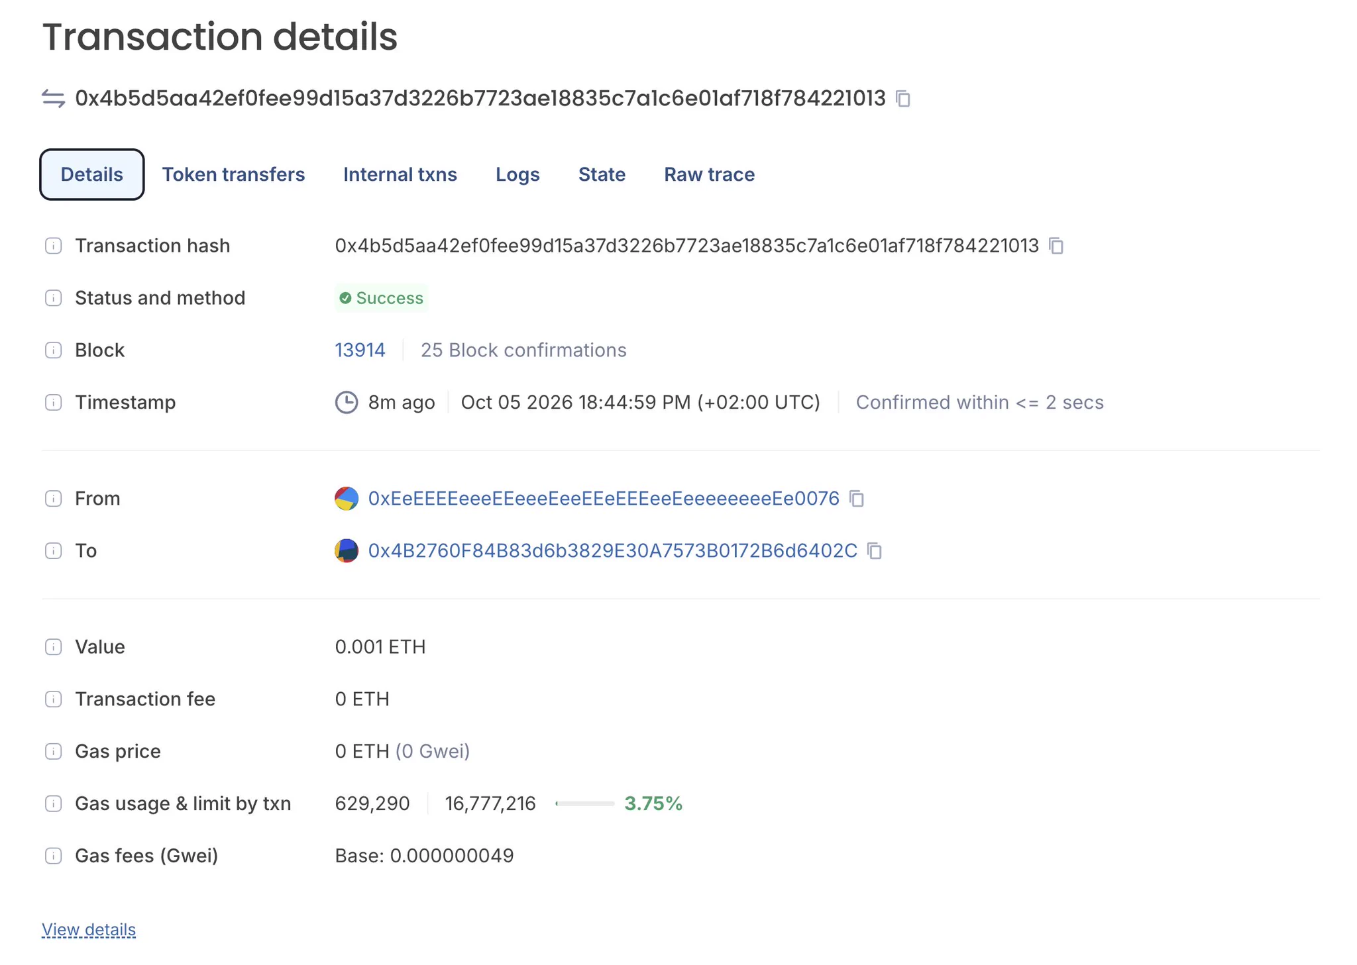The image size is (1357, 965).
Task: Show info icon beside Value
Action: click(x=54, y=646)
